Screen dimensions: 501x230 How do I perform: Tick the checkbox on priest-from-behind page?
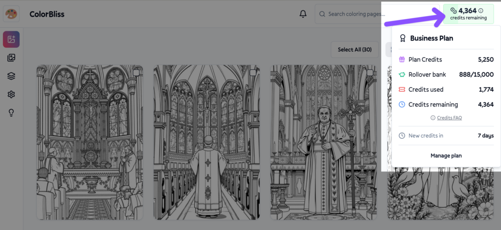pyautogui.click(x=253, y=73)
